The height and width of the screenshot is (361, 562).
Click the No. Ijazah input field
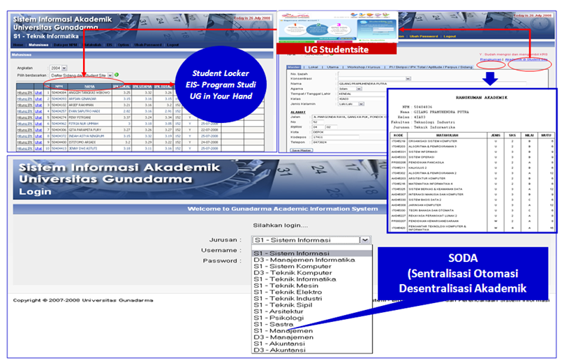coord(362,74)
